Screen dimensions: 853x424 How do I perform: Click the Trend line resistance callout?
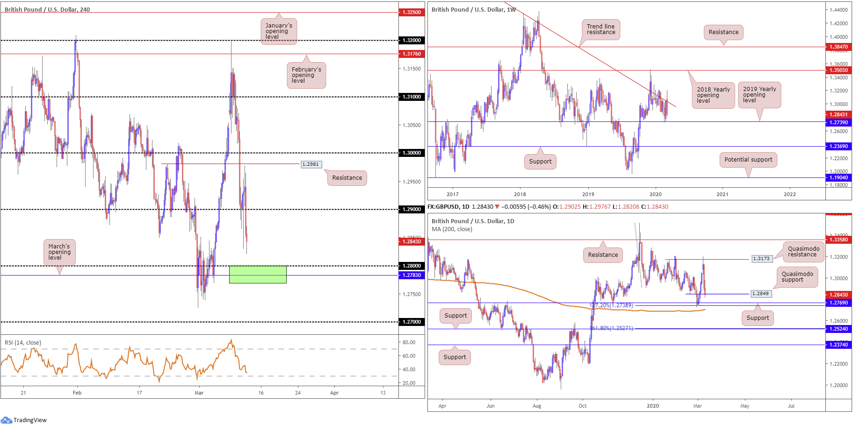point(601,29)
